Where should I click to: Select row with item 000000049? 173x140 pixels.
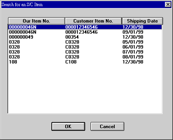(85, 37)
